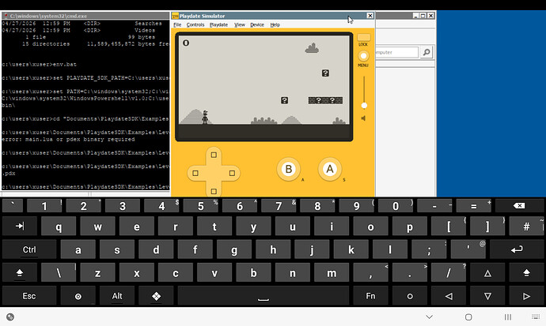
Task: Open the View menu
Action: click(x=240, y=24)
